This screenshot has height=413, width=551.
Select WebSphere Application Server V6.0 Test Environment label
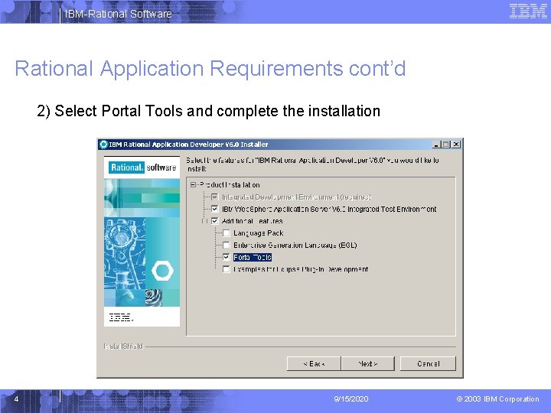[x=329, y=209]
